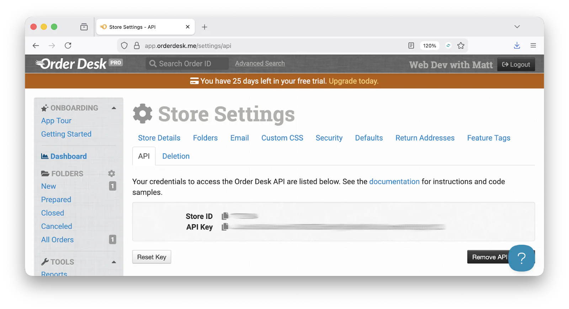
Task: Go to the Dashboard page
Action: pos(64,156)
